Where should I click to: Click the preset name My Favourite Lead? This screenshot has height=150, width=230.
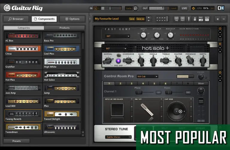(107, 19)
